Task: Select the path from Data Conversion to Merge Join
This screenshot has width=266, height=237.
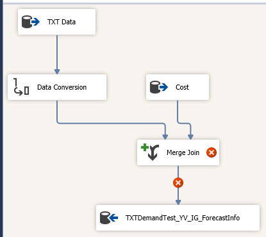Action: click(111, 123)
